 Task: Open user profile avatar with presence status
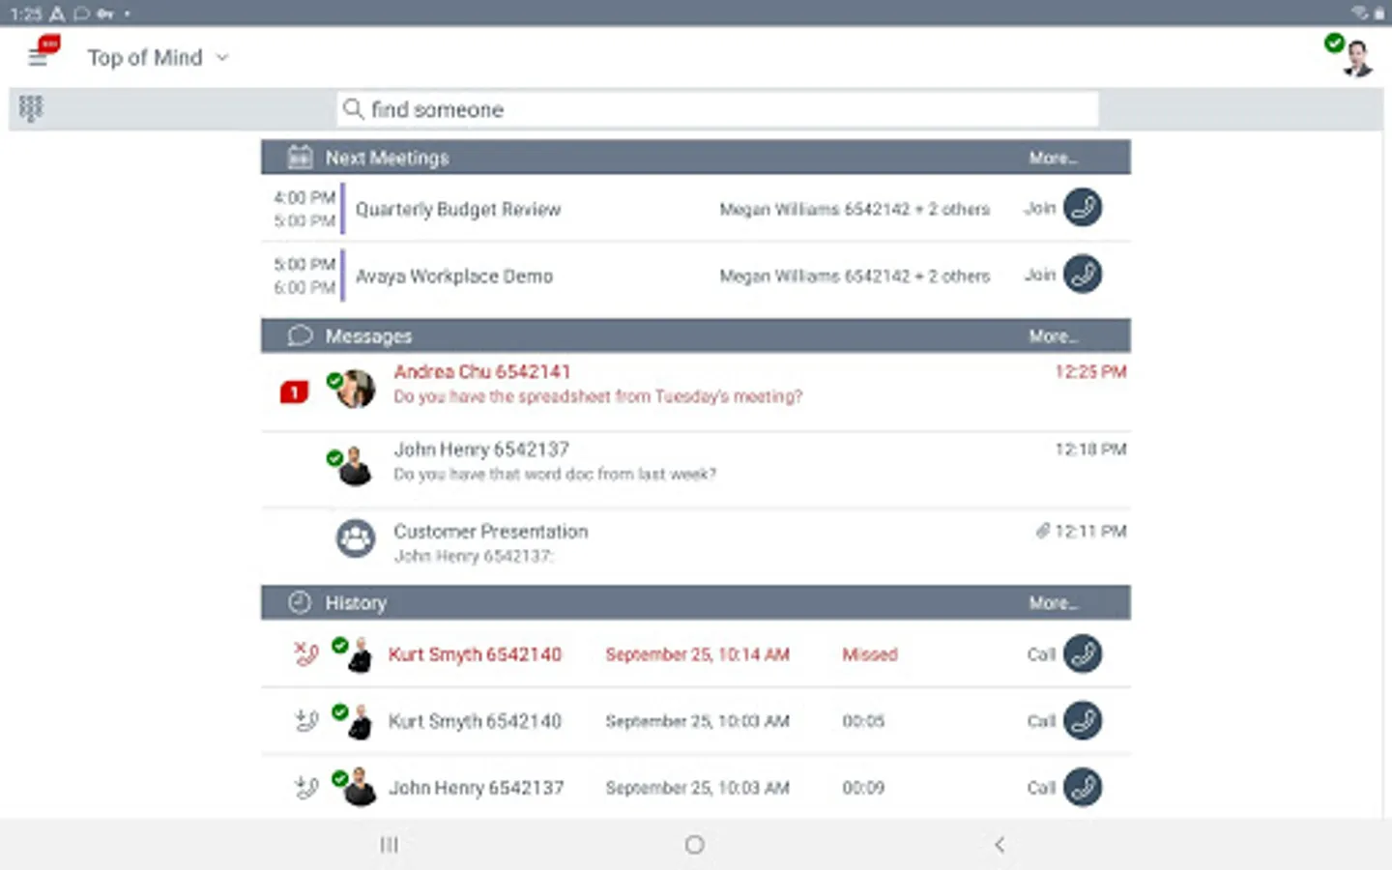tap(1351, 55)
